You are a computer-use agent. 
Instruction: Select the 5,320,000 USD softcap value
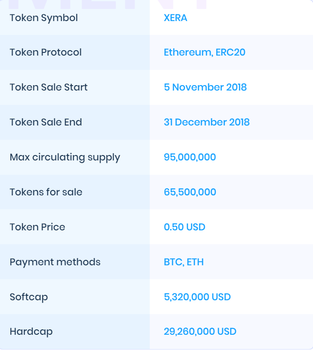click(x=197, y=297)
